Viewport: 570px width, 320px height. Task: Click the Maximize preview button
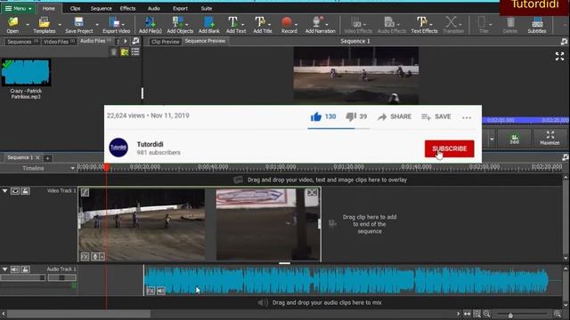coord(550,139)
